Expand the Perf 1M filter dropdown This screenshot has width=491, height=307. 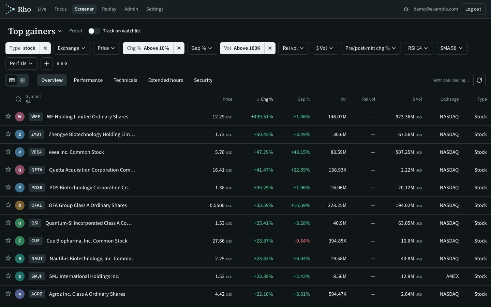tap(21, 63)
